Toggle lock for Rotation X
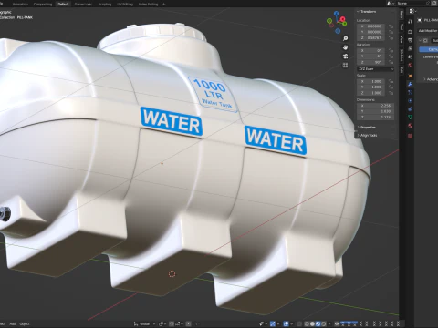The image size is (438, 328). tap(391, 51)
